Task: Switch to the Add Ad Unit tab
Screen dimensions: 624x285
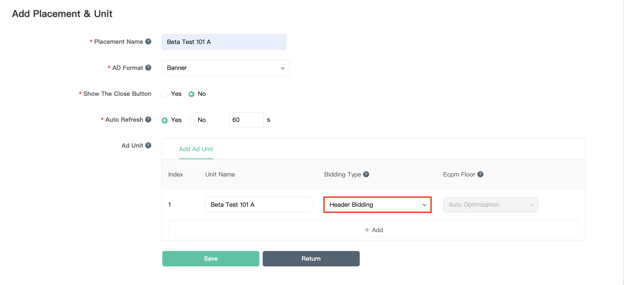Action: point(196,149)
